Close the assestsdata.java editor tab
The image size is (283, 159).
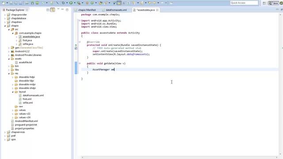(157, 10)
